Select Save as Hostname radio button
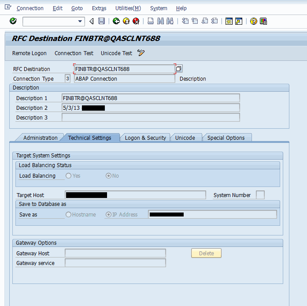Screen dimensions: 307x306 click(68, 214)
